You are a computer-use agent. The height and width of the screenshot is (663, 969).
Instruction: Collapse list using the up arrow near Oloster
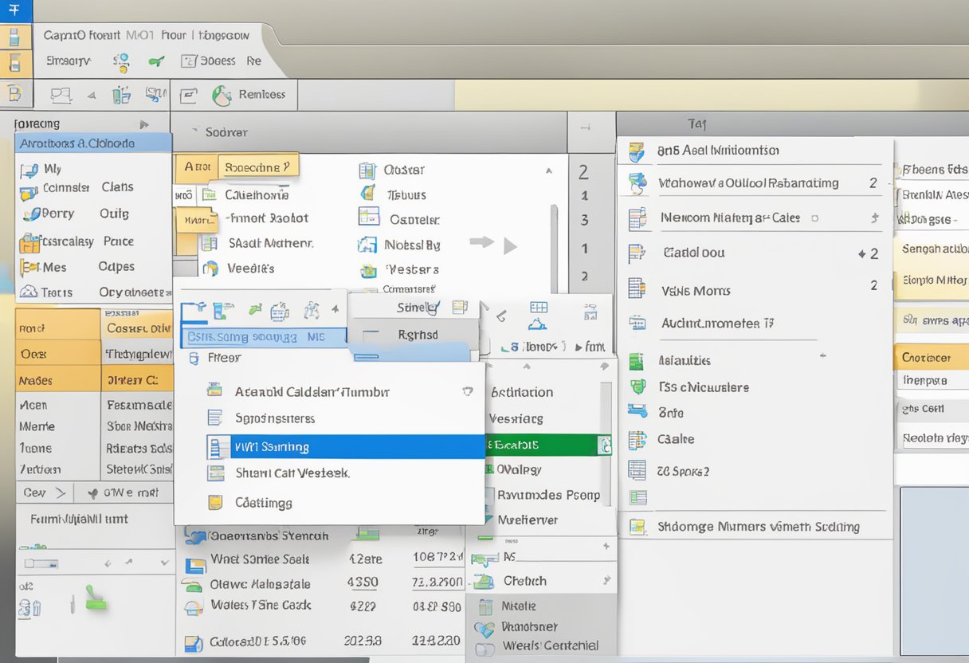click(548, 171)
